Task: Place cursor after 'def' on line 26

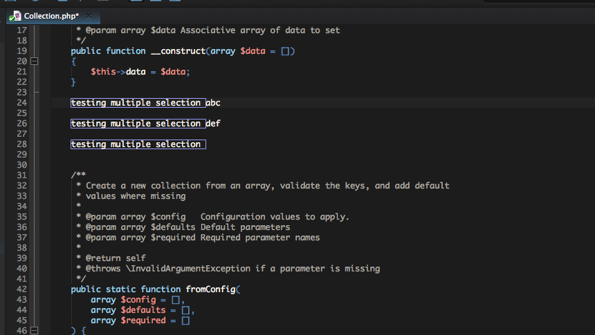Action: click(x=221, y=124)
